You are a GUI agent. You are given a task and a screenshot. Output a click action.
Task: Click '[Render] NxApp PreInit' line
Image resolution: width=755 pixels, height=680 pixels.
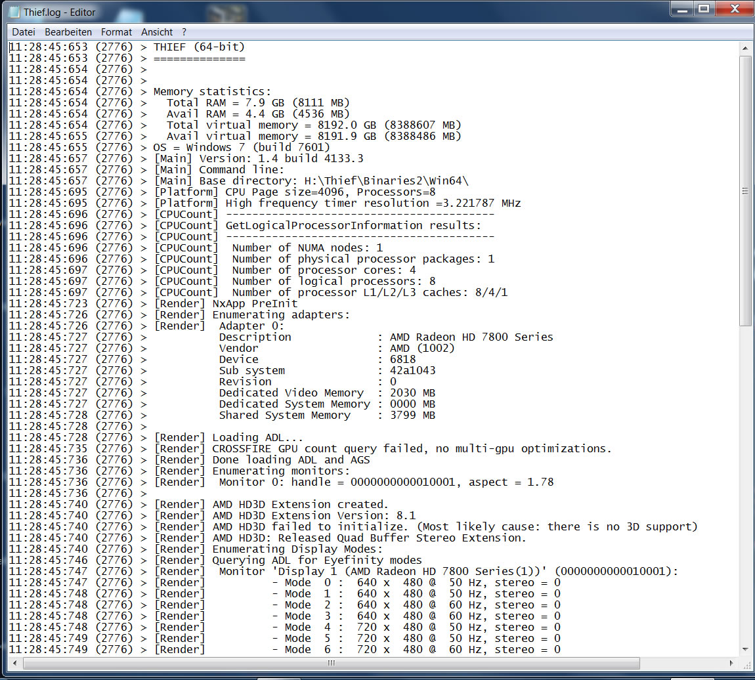point(225,304)
